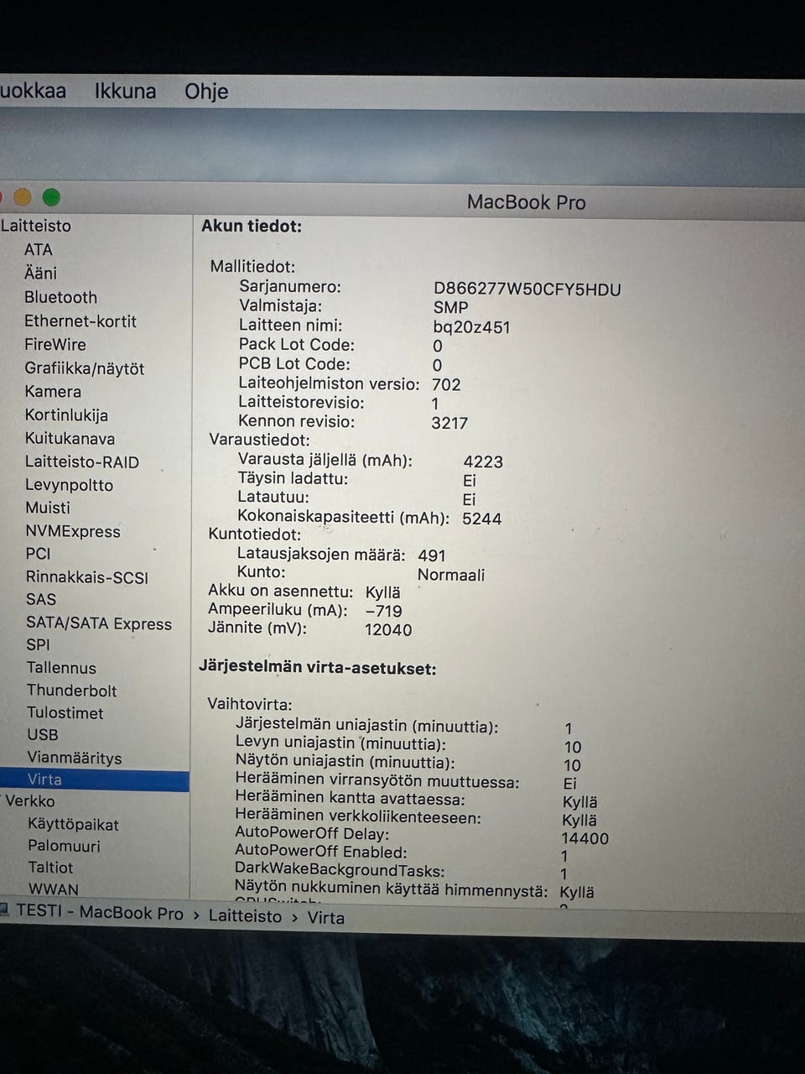Click 'Akku on asennettu:' row label
Viewport: 805px width, 1074px height.
pos(281,592)
